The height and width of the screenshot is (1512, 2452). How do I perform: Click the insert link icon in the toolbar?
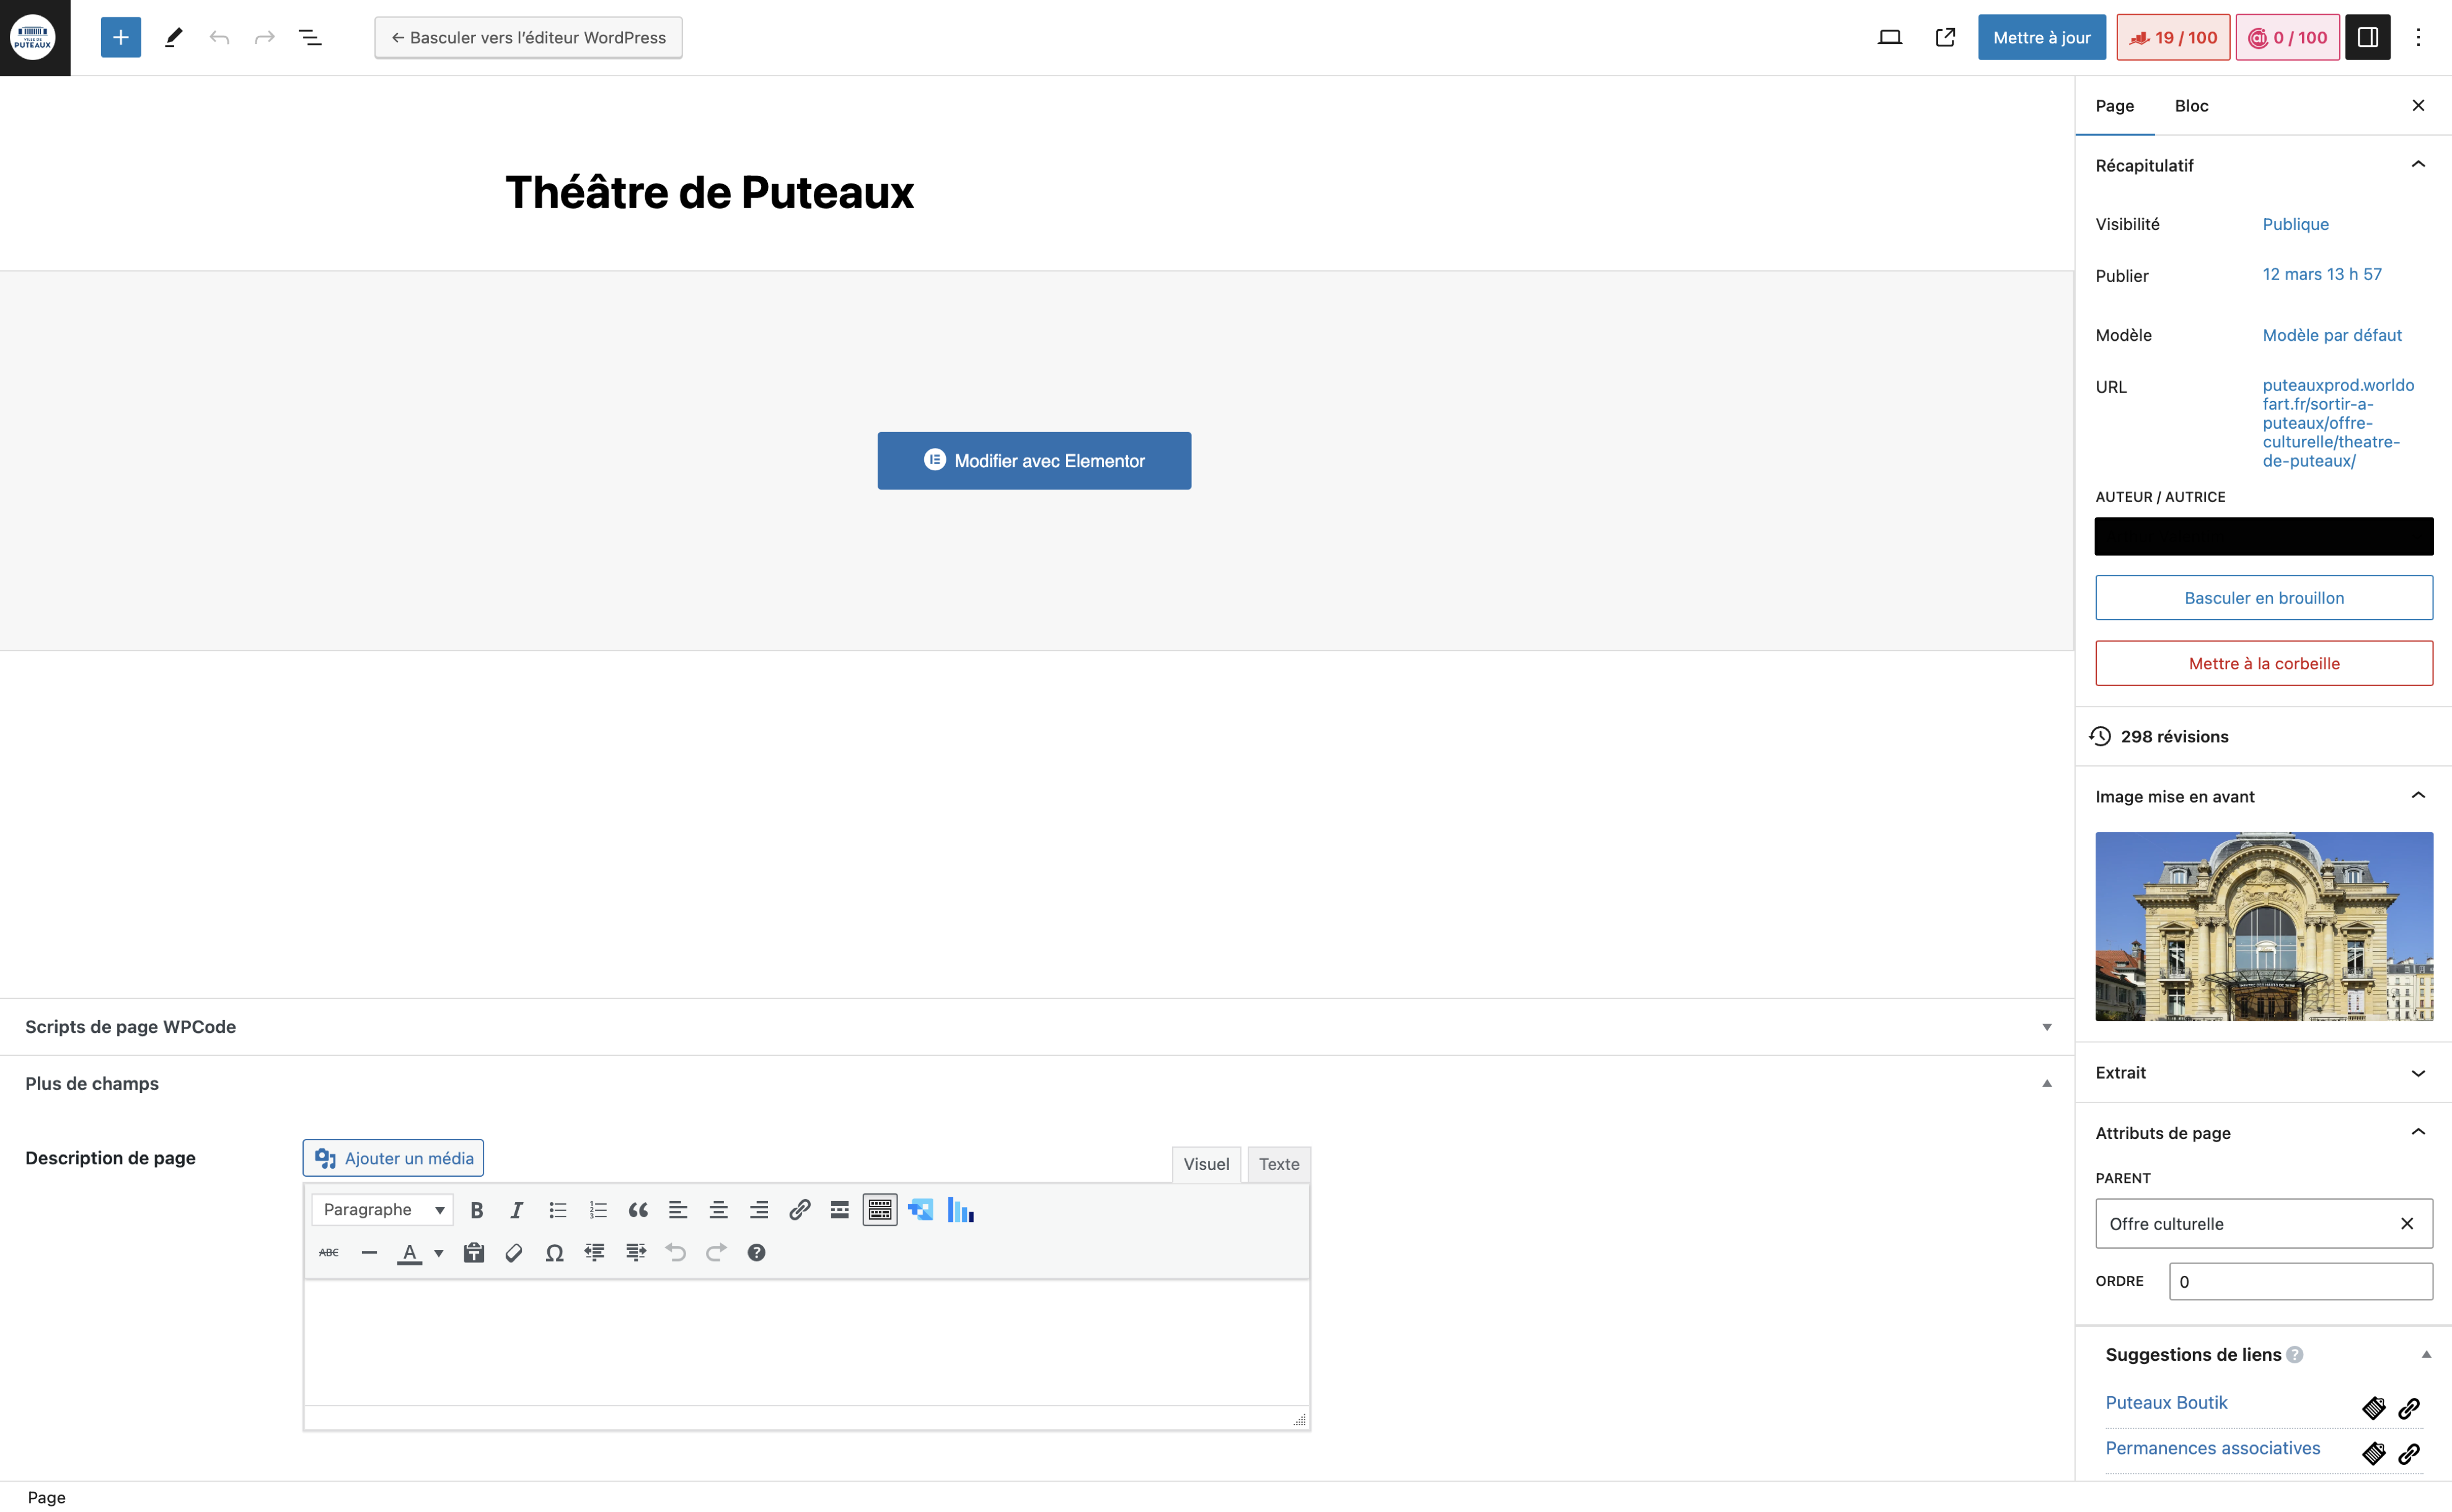[x=799, y=1210]
